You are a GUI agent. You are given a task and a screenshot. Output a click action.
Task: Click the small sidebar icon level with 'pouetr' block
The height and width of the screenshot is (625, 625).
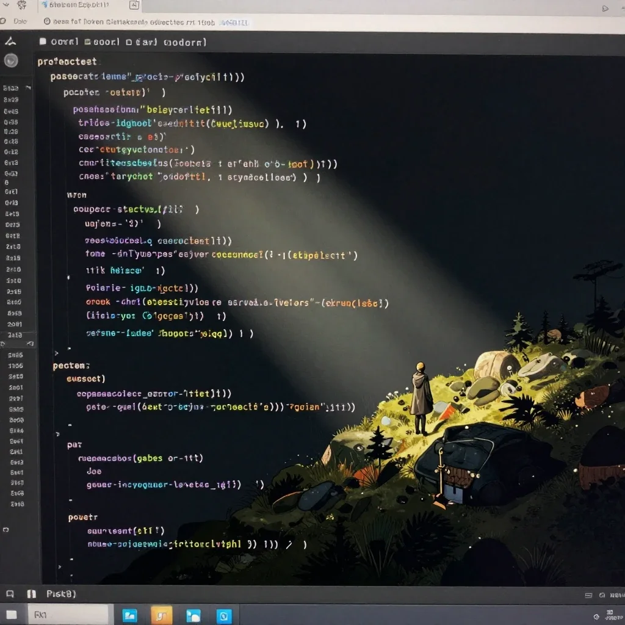5,530
